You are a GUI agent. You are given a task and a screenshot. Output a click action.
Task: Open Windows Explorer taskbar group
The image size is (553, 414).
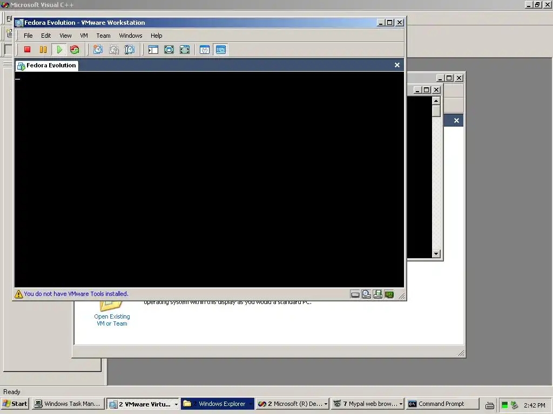coord(217,404)
